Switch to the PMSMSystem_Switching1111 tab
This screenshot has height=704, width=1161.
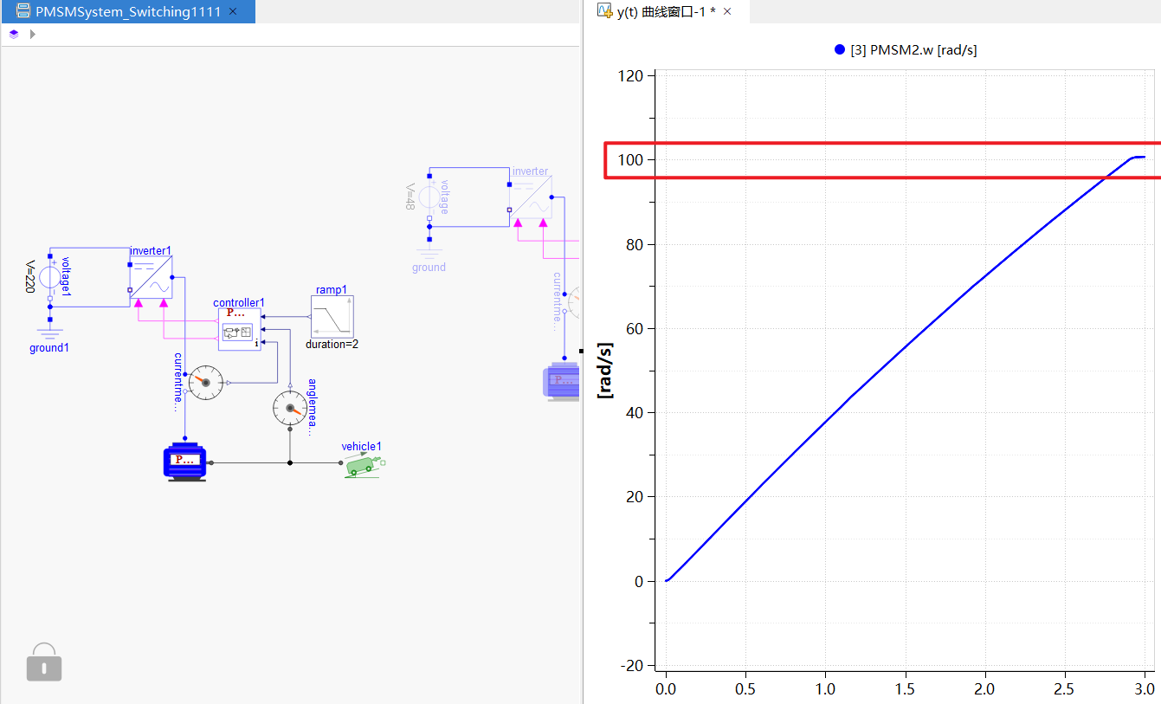[128, 12]
